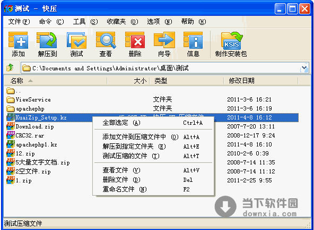Image resolution: width=314 pixels, height=230 pixels.
Task: Click the up-one-level folder arrow icon
Action: [x=10, y=68]
